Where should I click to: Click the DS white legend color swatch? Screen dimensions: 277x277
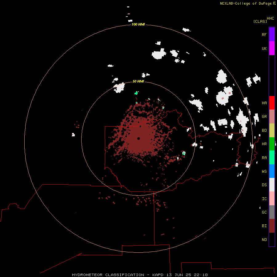point(272,185)
